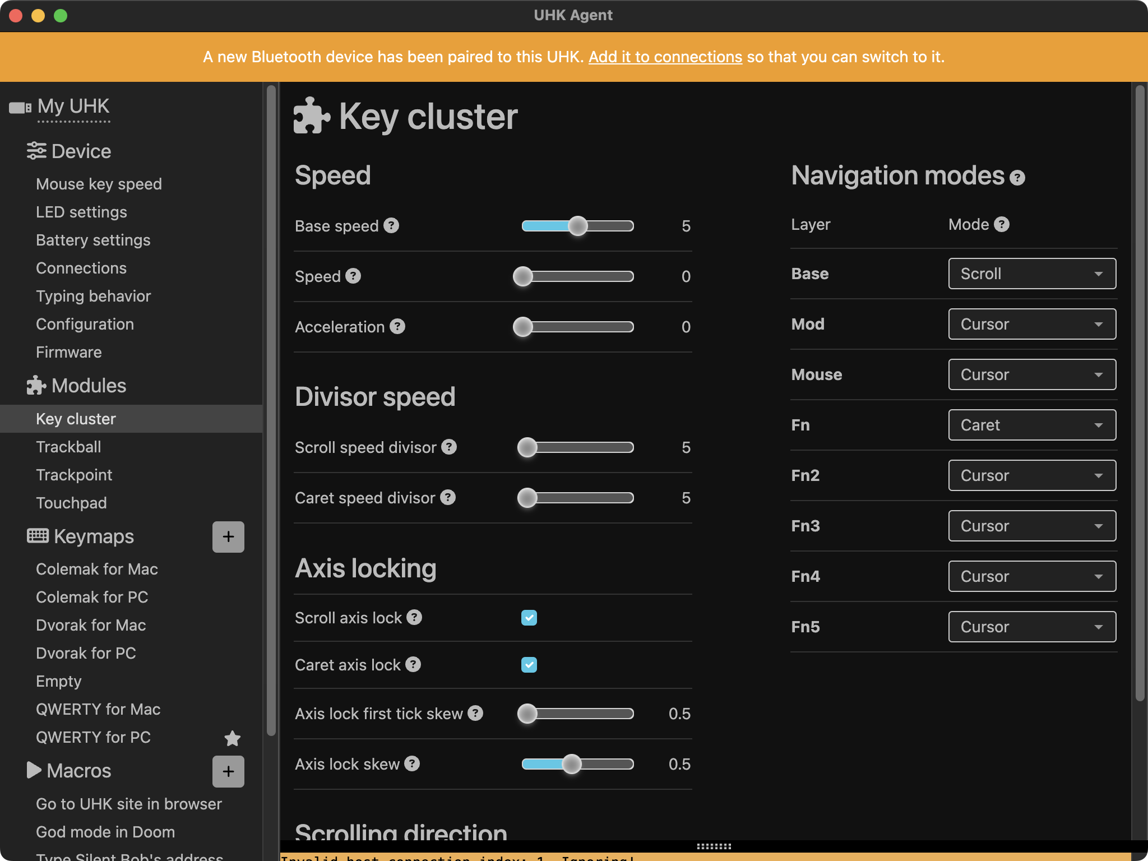Uncheck Caret axis lock
Image resolution: width=1148 pixels, height=861 pixels.
(529, 665)
